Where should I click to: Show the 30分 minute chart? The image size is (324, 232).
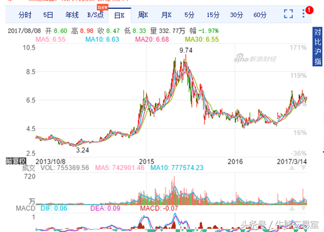tap(237, 15)
